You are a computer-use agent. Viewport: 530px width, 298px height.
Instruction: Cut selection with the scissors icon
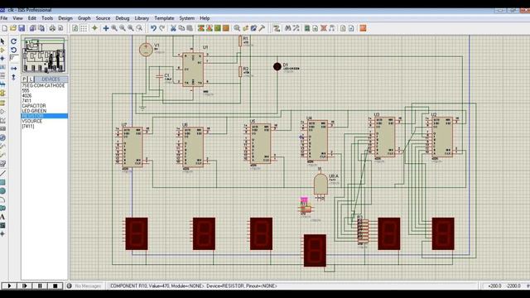(173, 28)
